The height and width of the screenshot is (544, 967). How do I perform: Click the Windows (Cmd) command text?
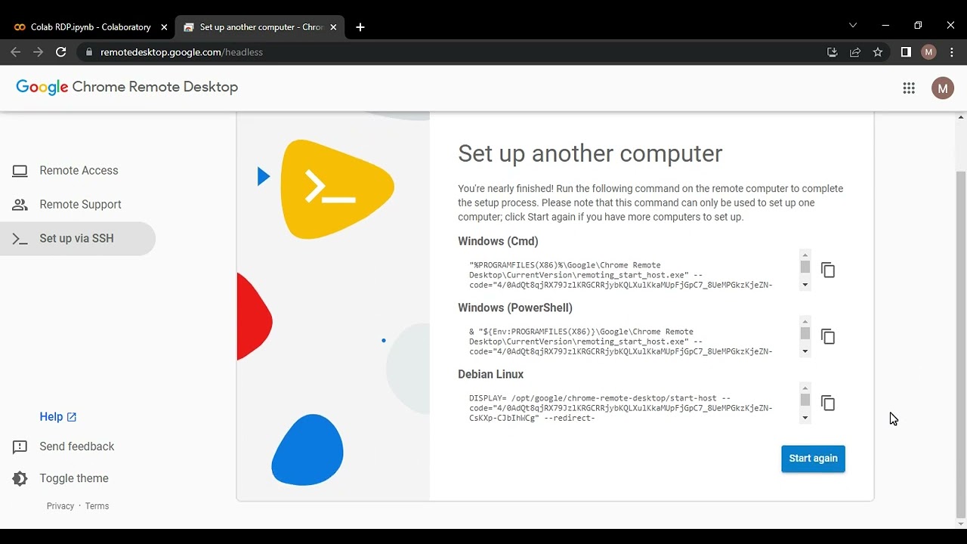621,276
